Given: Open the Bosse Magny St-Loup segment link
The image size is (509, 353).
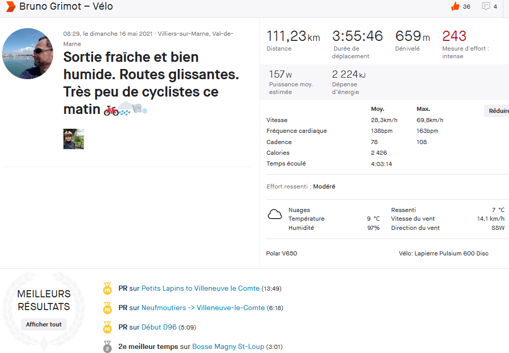Looking at the screenshot, I should click(x=228, y=347).
